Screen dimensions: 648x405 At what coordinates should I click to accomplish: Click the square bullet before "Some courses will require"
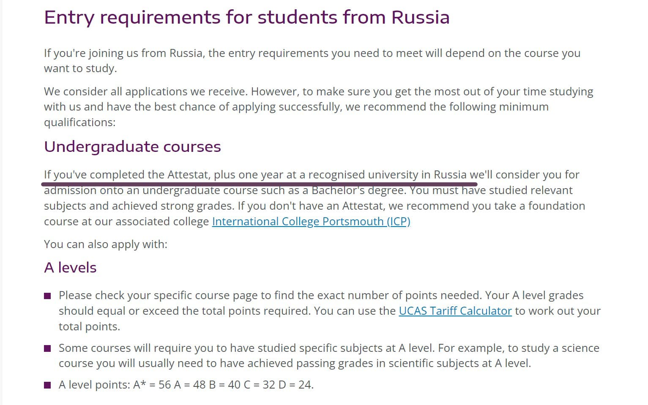48,348
